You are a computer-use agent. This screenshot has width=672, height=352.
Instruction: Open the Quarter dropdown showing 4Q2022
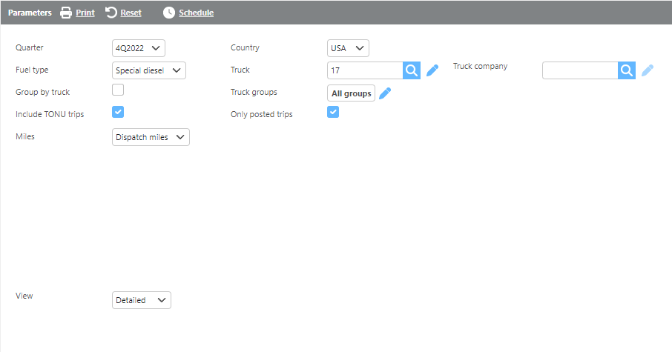pos(139,48)
